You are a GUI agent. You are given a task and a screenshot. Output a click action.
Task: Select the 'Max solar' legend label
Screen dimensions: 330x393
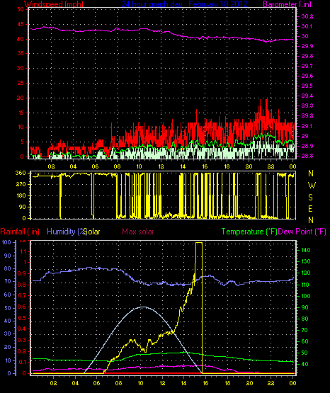pos(138,232)
